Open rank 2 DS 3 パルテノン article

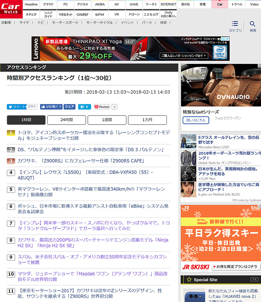coord(91,149)
